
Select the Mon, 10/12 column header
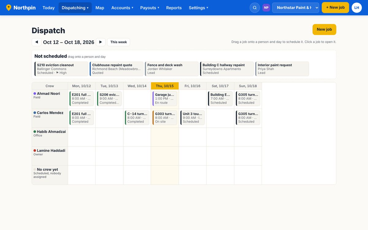pyautogui.click(x=82, y=86)
